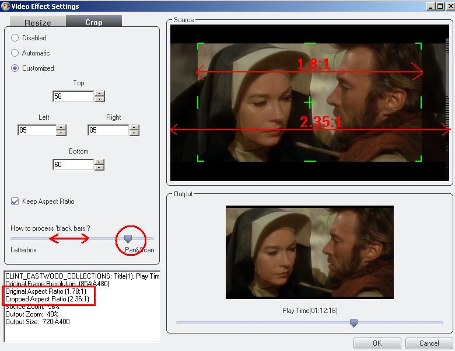Click the bottom-right green crop corner handle
Screen dimensions: 455x351
coord(418,158)
